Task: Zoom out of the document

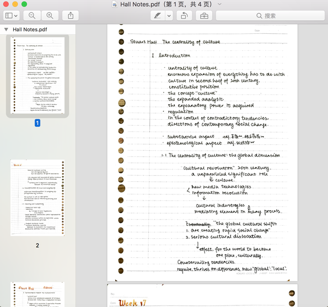Action: (32, 15)
